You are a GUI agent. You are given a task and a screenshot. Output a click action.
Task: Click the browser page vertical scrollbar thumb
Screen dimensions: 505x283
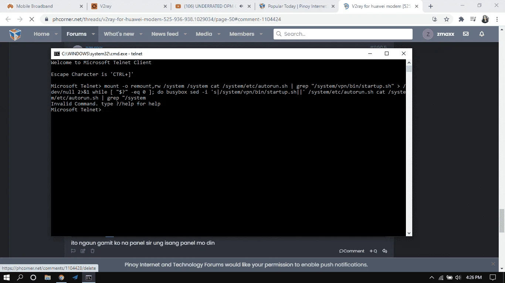pos(502,220)
